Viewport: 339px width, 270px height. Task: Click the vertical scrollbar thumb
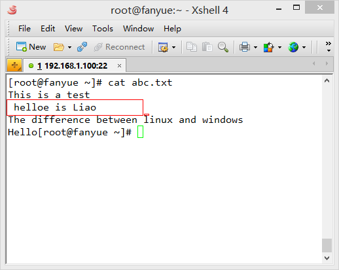pos(327,245)
